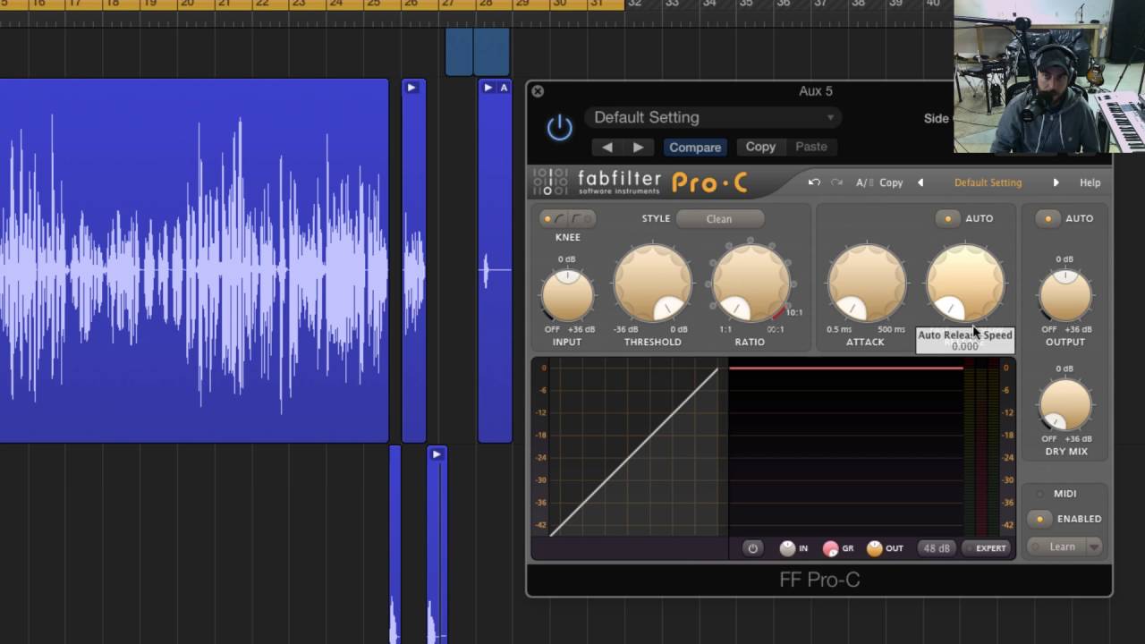Image resolution: width=1145 pixels, height=644 pixels.
Task: Click bar 20 on the timeline ruler
Action: pyautogui.click(x=187, y=4)
